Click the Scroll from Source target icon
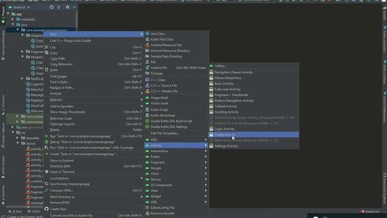Viewport: 387px width, 218px height. [x=51, y=7]
